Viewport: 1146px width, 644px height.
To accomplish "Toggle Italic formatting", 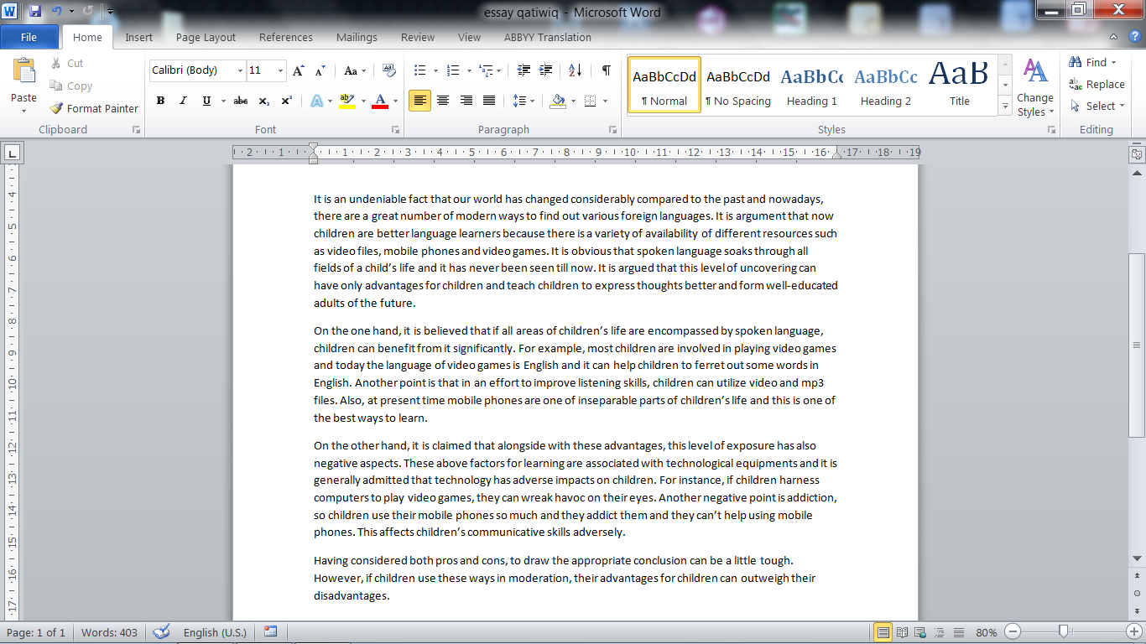I will coord(183,101).
